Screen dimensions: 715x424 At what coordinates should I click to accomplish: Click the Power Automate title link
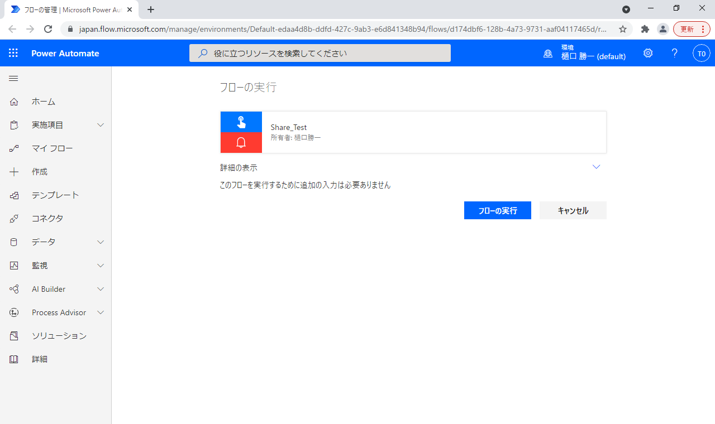click(x=65, y=53)
